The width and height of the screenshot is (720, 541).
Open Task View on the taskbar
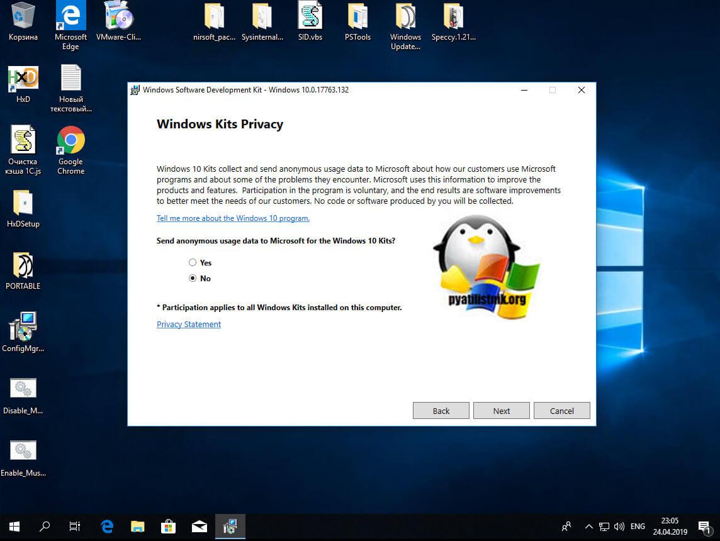tap(74, 527)
